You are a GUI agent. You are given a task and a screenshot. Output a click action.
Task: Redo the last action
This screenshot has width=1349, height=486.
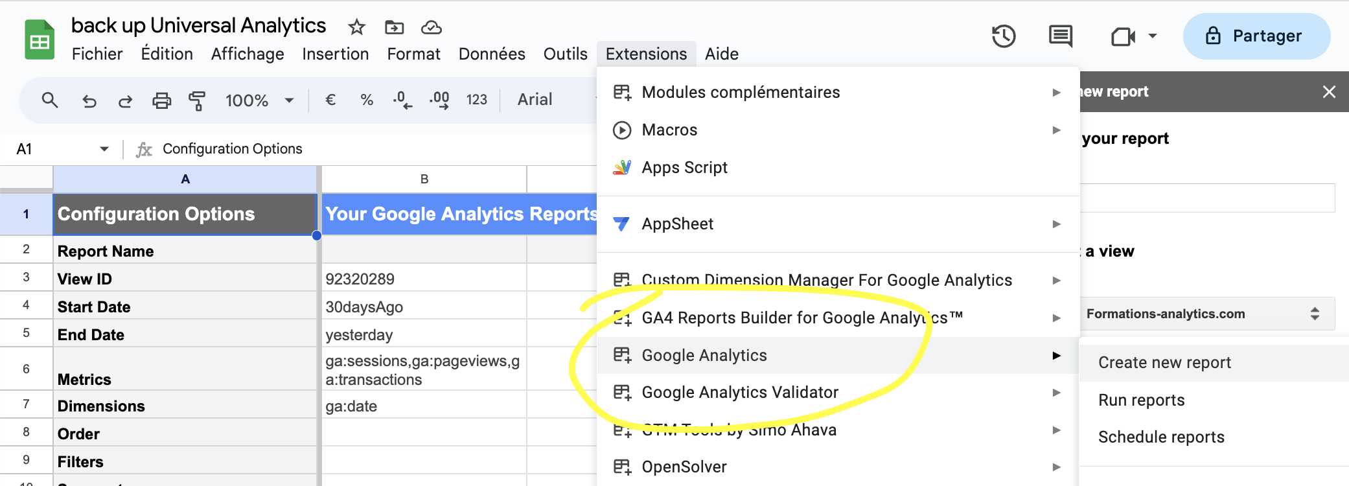click(125, 100)
